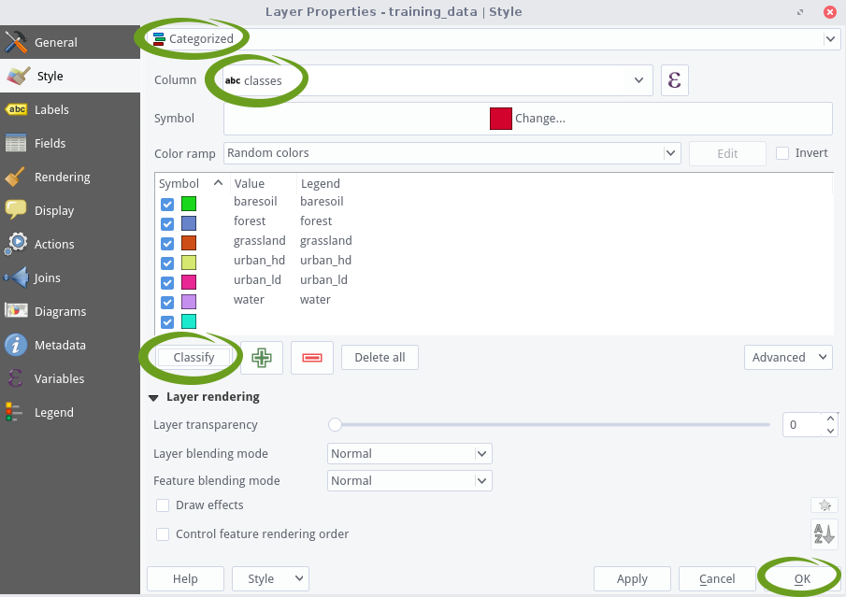846x597 pixels.
Task: Open the Metadata section in sidebar
Action: coord(60,345)
